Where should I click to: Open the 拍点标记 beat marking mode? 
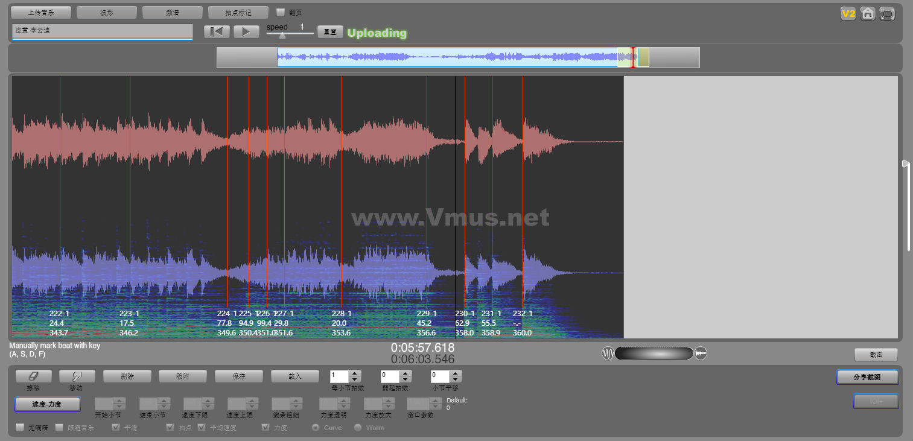[x=238, y=12]
